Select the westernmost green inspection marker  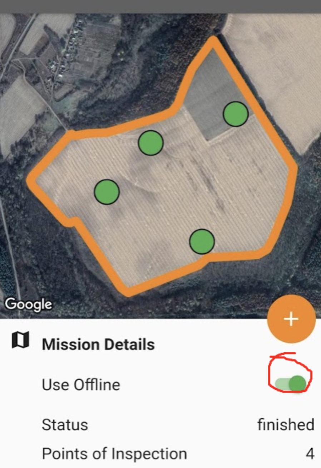(x=107, y=192)
